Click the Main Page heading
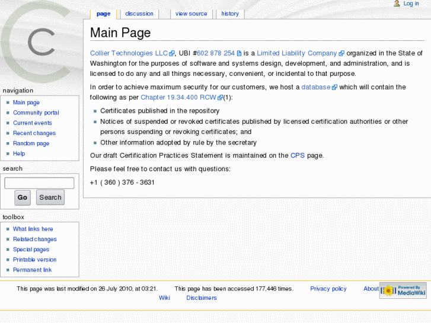Screen dimensions: 431x323 pyautogui.click(x=120, y=33)
